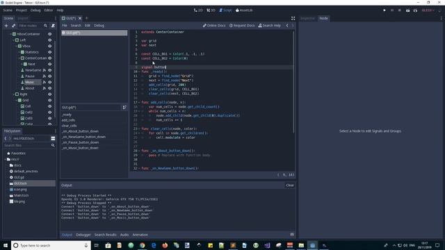Viewport: 445px width, 250px height.
Task: Click the filter nodes search magnifier
Action: point(45,26)
